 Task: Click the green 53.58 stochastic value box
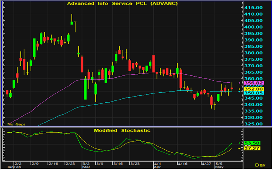(252, 143)
